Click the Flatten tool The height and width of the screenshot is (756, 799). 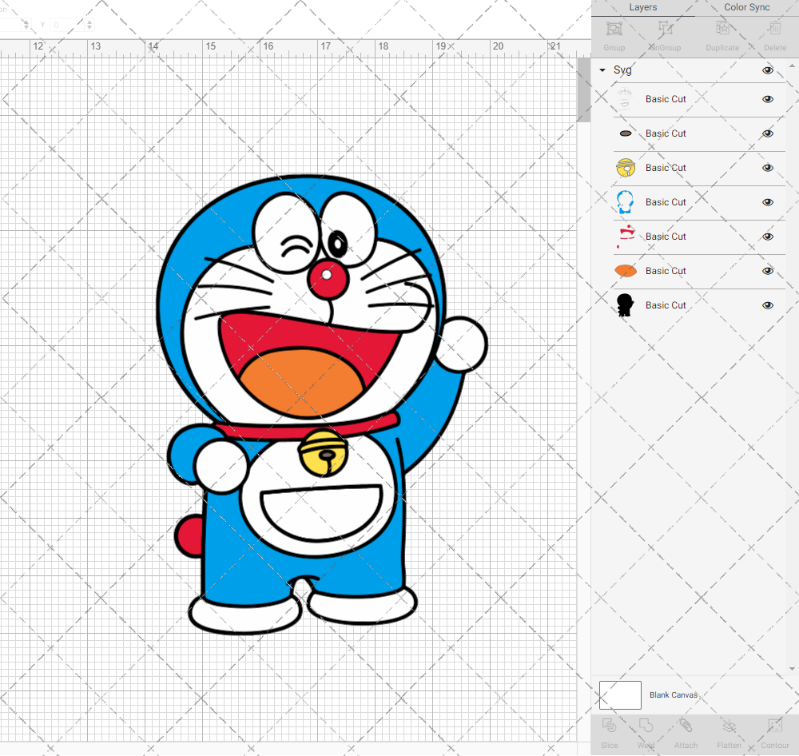click(x=729, y=731)
